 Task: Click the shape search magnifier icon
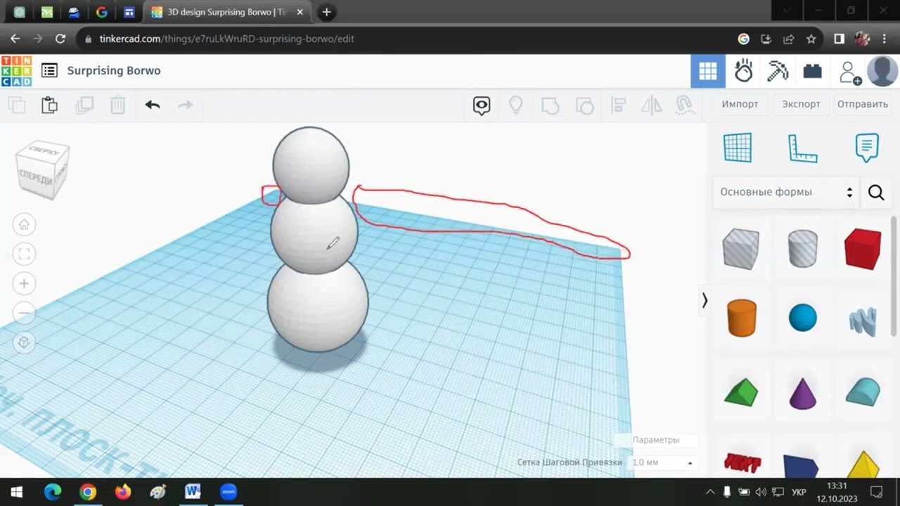pos(876,193)
